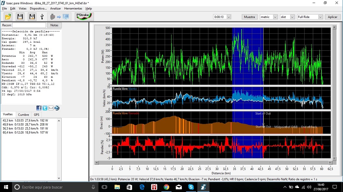The height and width of the screenshot is (192, 343).
Task: Send the ride via the email envelope icon
Action: click(x=51, y=108)
